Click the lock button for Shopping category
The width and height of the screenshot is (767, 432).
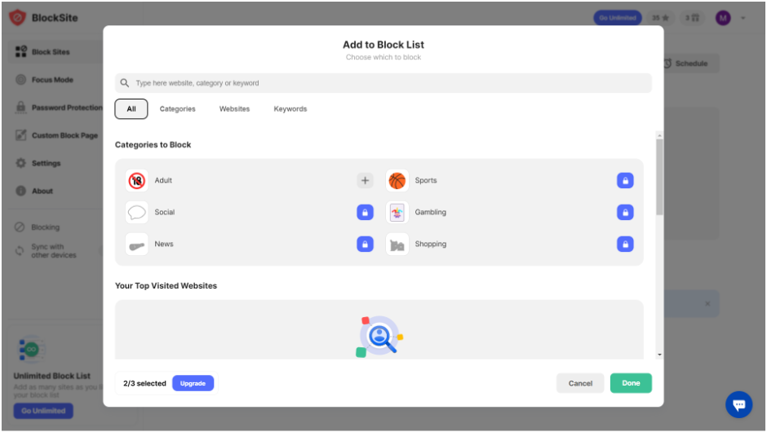(625, 244)
